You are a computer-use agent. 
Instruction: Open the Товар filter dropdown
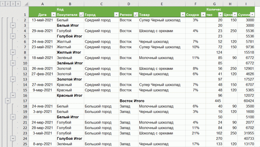(x=182, y=15)
